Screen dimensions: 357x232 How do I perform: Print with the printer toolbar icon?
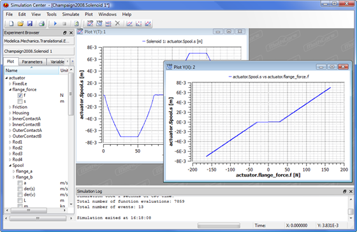click(41, 24)
